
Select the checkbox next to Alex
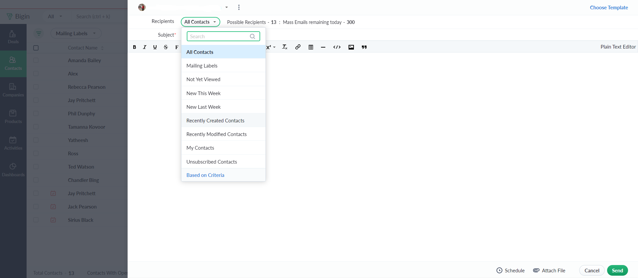[x=36, y=74]
